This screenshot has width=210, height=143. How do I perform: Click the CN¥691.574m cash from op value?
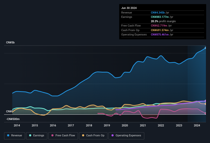(x=160, y=30)
